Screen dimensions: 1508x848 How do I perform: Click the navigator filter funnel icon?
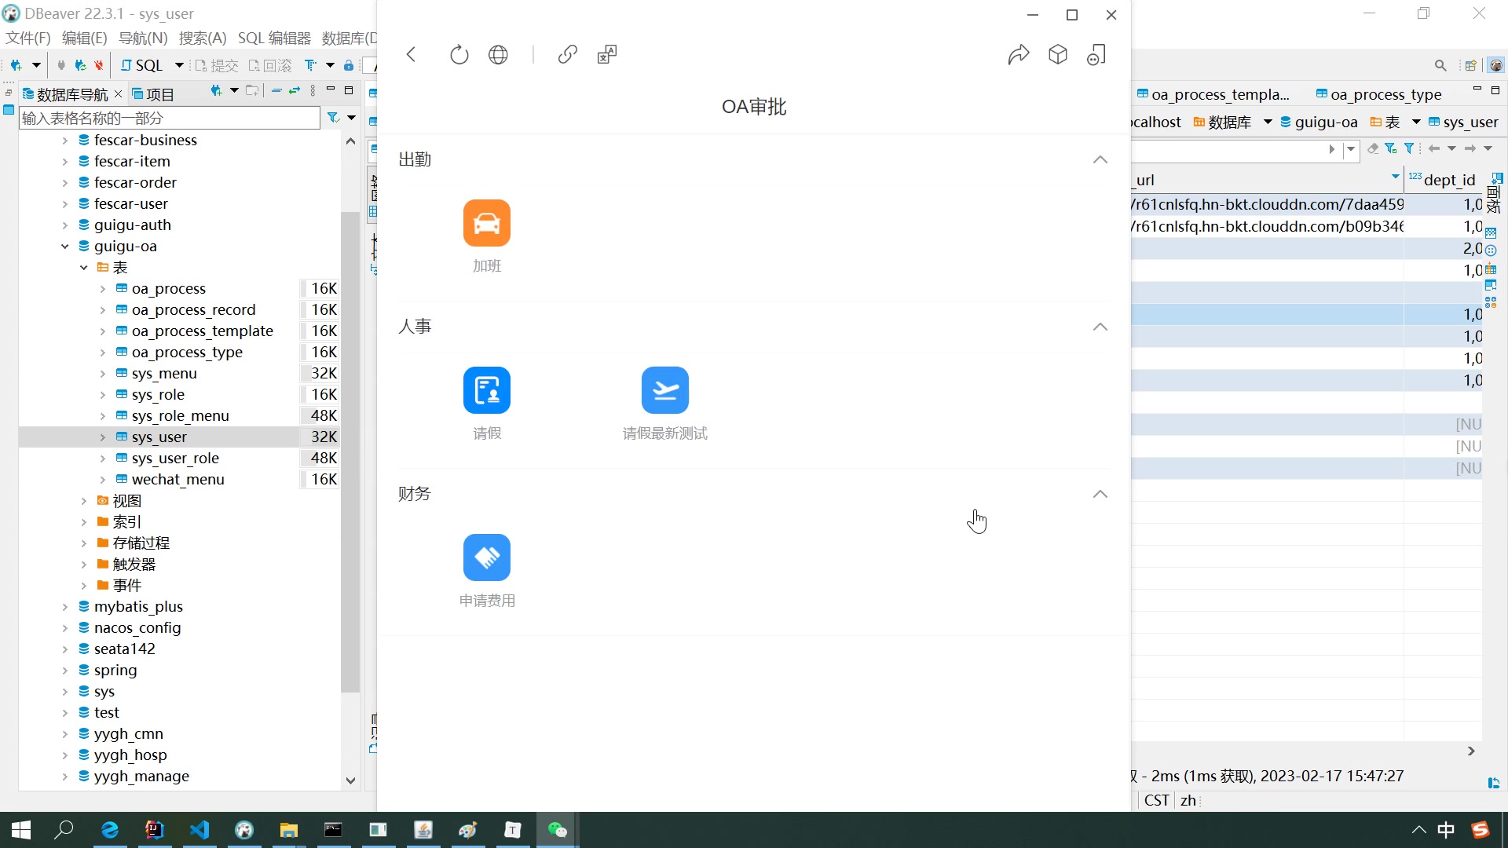[333, 118]
